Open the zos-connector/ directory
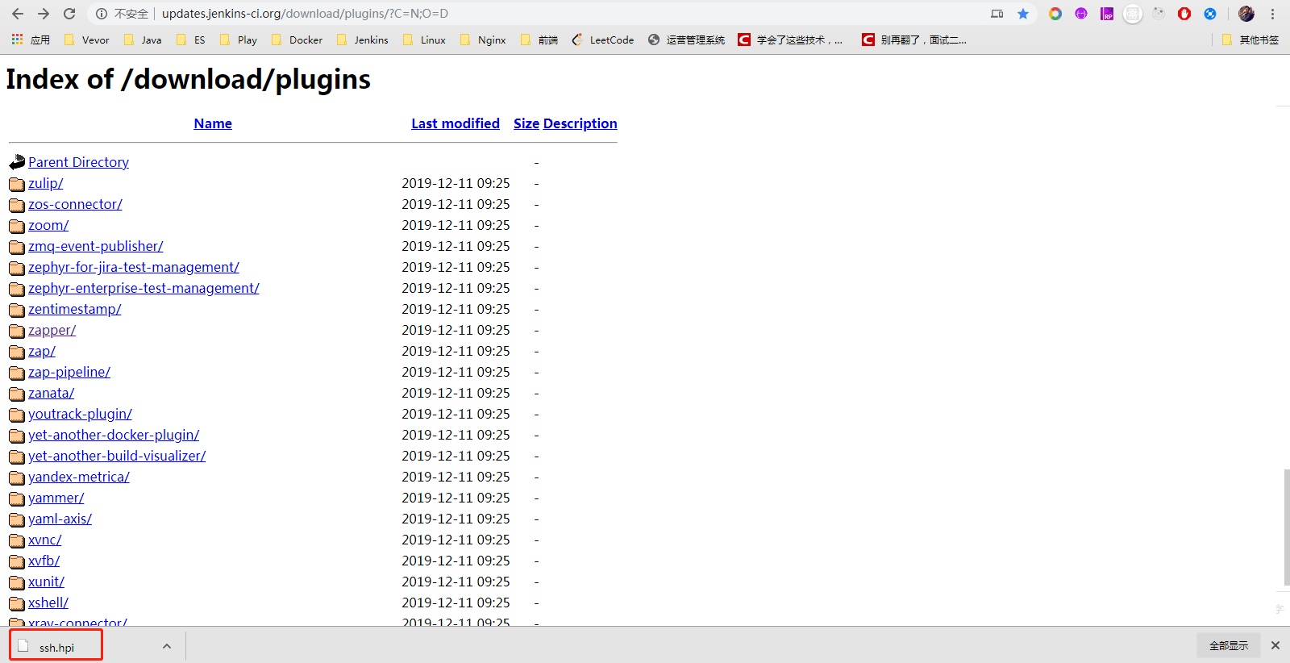1290x663 pixels. 75,204
